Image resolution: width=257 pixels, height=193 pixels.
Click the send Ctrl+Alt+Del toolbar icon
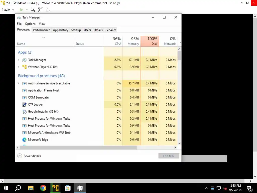(33, 10)
